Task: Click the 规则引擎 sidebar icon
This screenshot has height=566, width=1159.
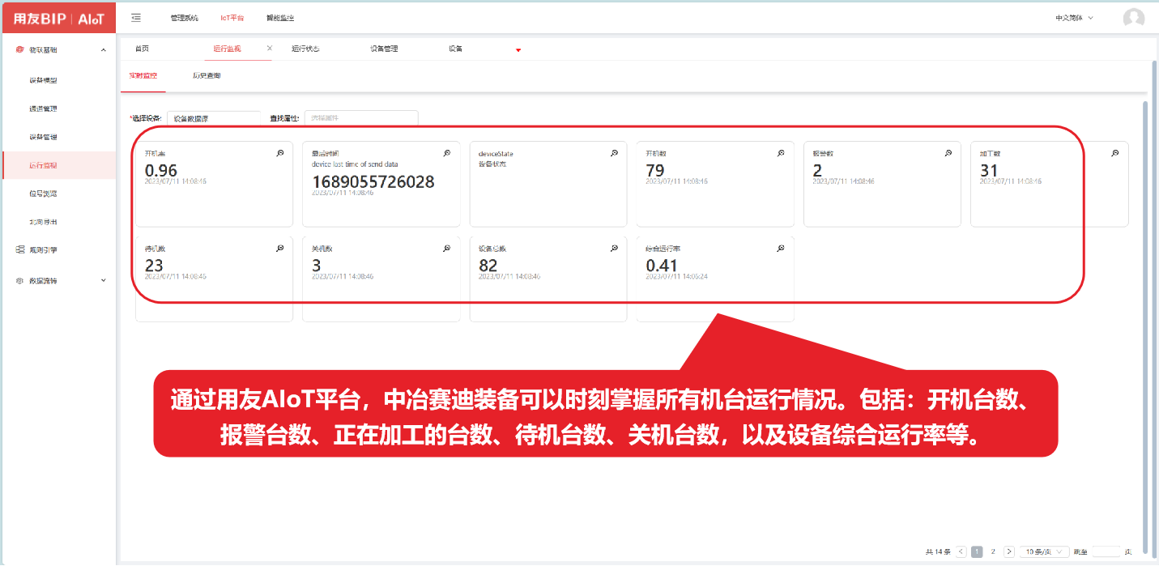Action: point(19,250)
